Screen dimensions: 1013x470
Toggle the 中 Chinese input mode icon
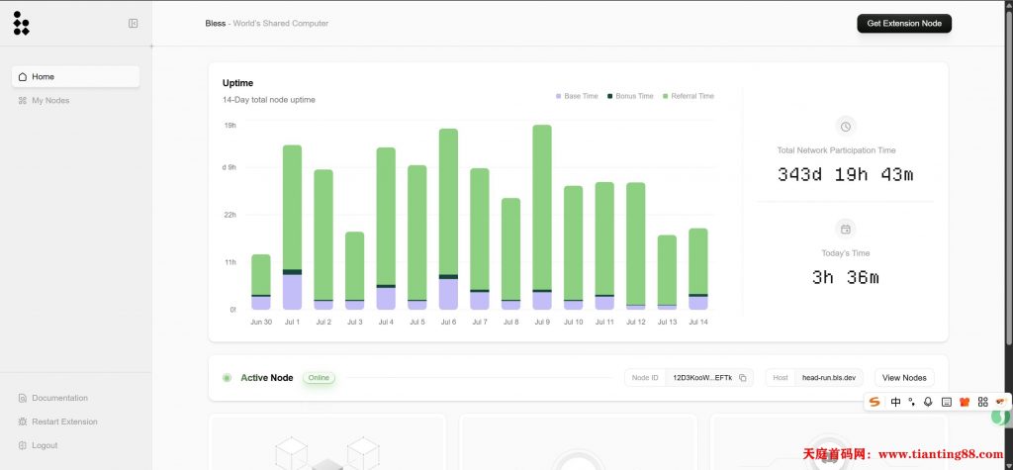point(895,402)
